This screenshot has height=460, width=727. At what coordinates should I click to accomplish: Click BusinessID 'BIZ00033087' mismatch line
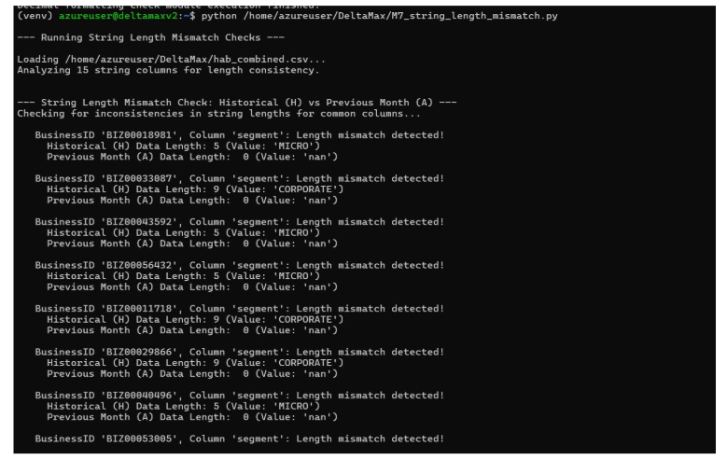point(239,178)
